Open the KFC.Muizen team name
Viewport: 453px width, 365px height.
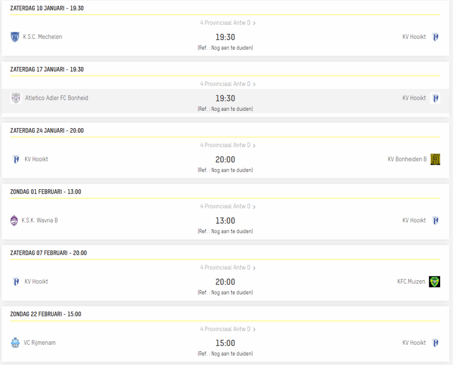click(x=411, y=282)
